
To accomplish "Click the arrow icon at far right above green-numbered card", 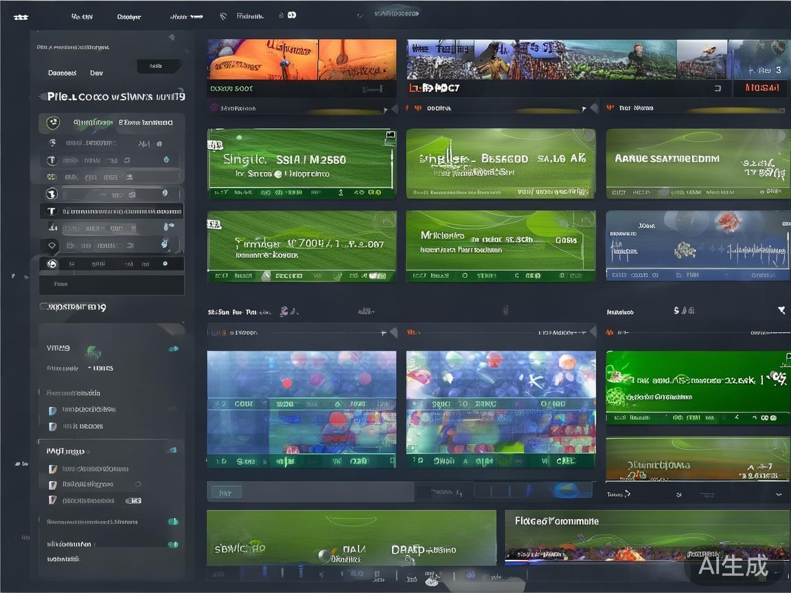I will coord(781,311).
